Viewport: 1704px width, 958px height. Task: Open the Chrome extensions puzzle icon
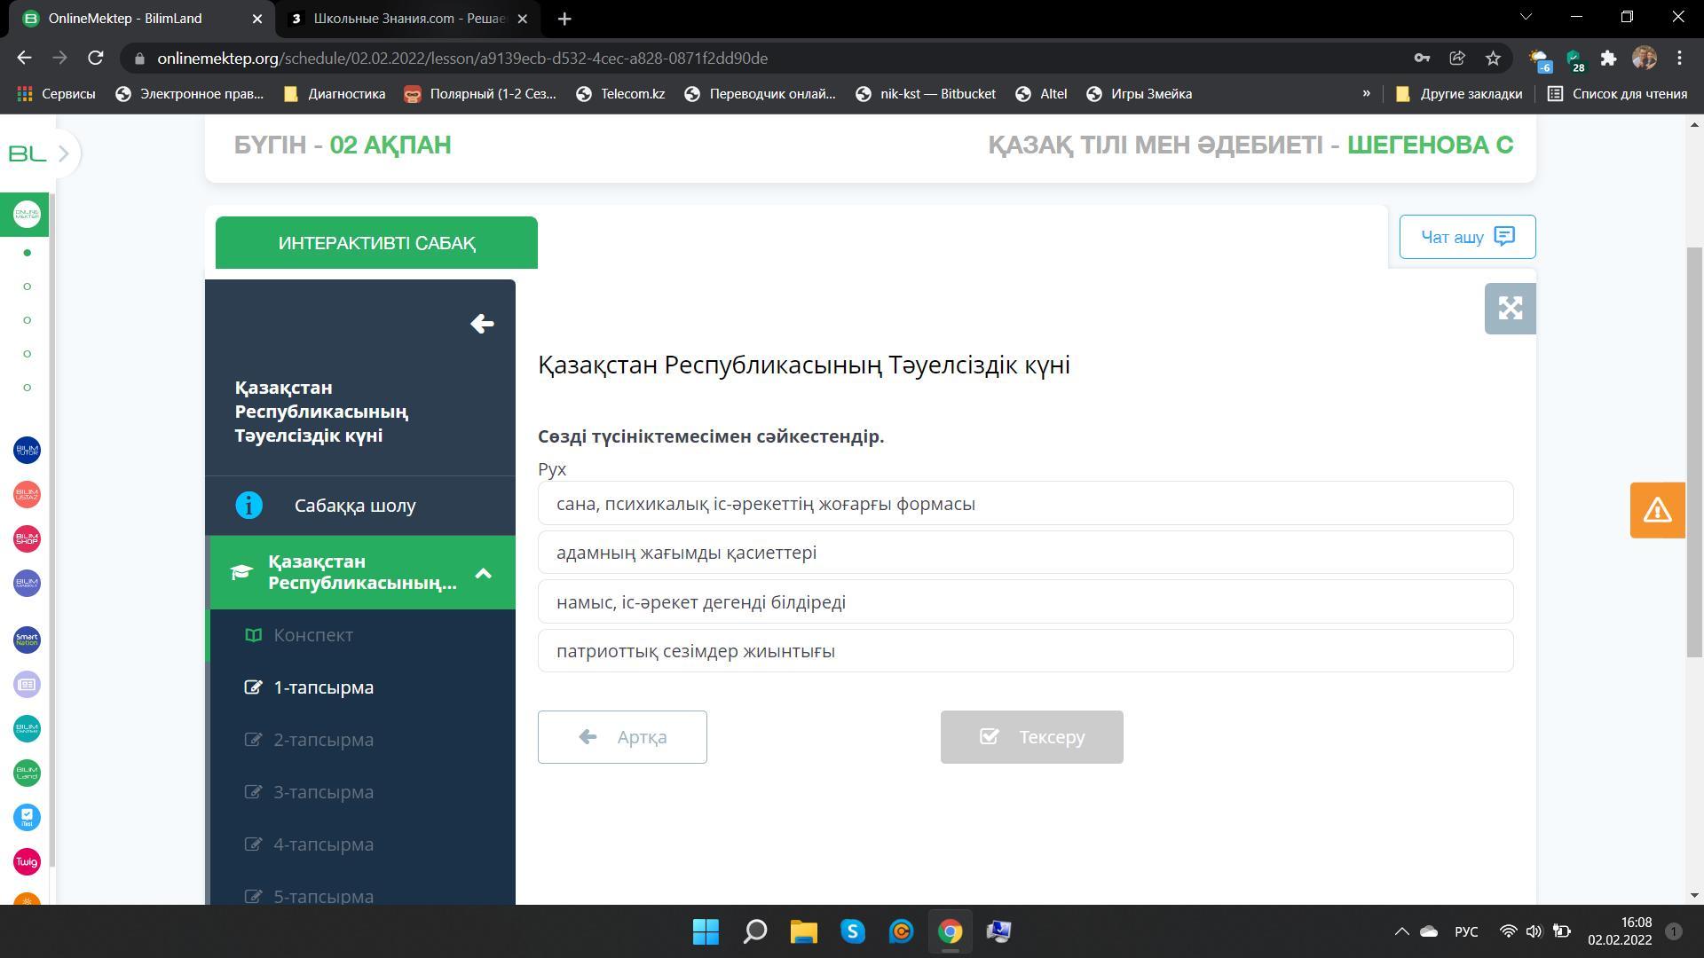[x=1608, y=59]
